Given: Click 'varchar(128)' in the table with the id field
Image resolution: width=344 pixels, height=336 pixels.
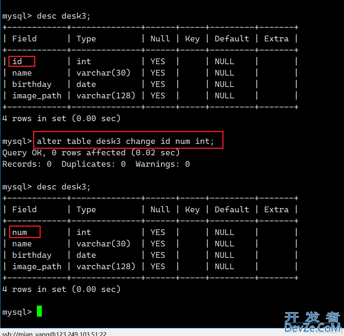Looking at the screenshot, I should click(x=106, y=96).
